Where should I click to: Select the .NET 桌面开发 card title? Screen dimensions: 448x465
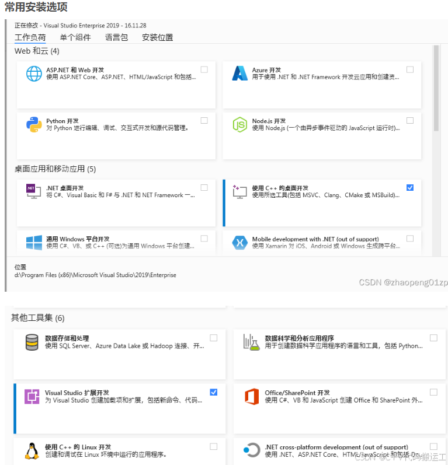[x=65, y=188]
